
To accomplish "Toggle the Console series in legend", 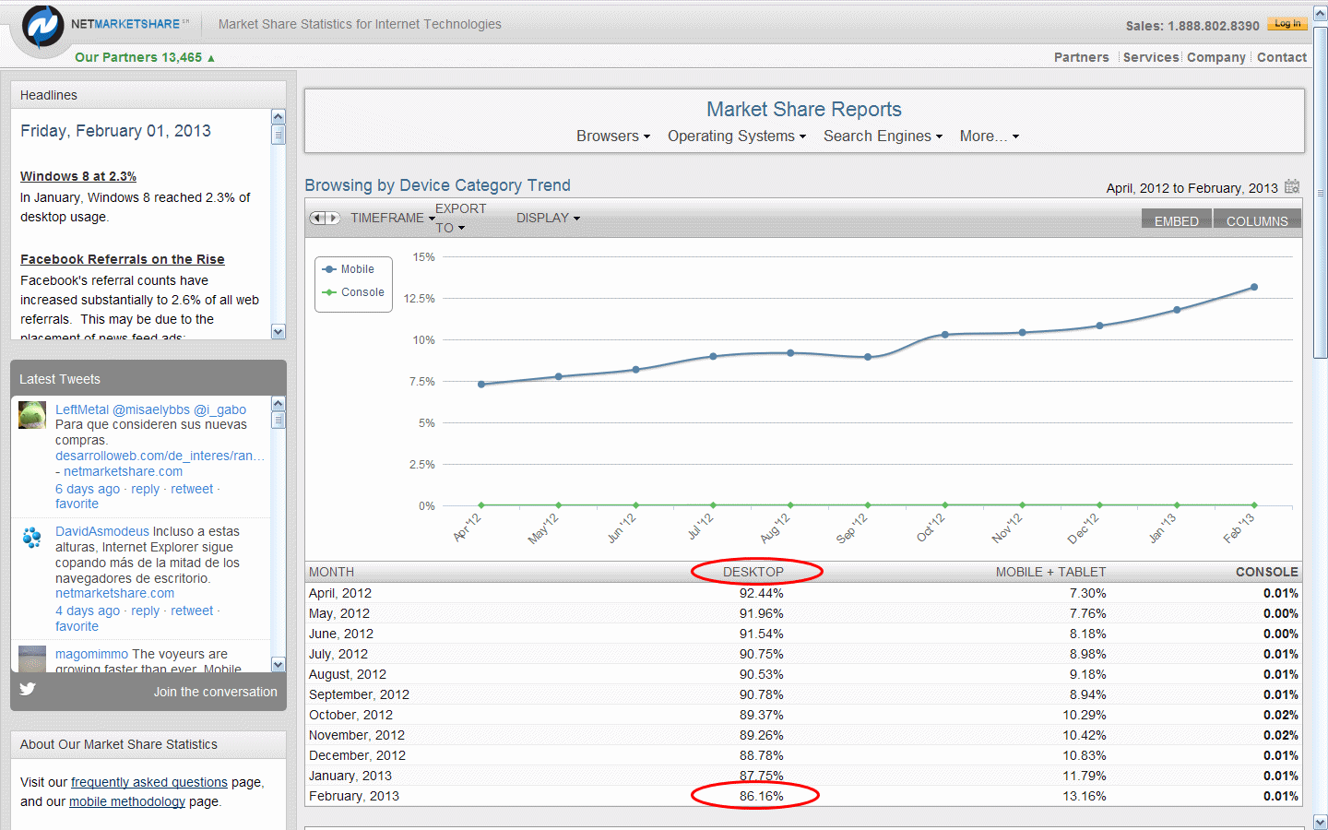I will point(362,292).
